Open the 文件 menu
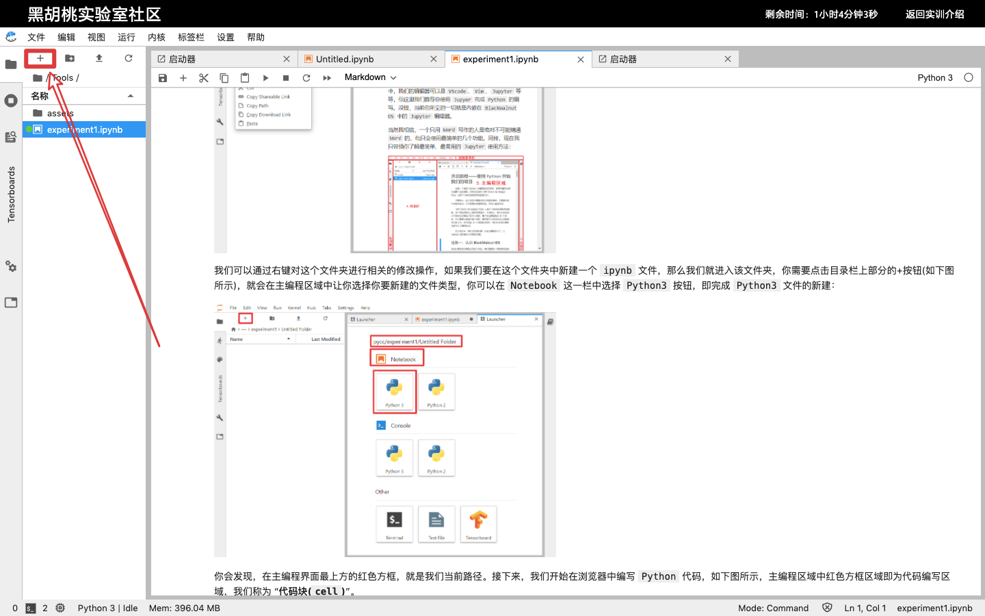 (36, 37)
